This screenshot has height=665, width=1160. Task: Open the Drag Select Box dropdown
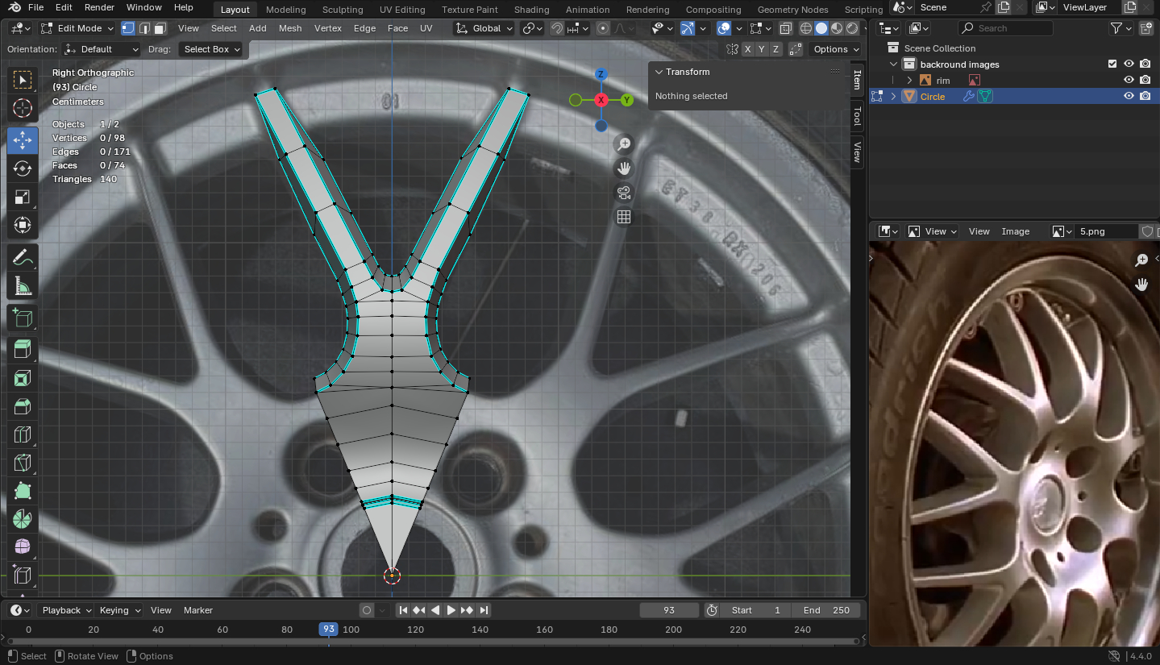pyautogui.click(x=210, y=49)
